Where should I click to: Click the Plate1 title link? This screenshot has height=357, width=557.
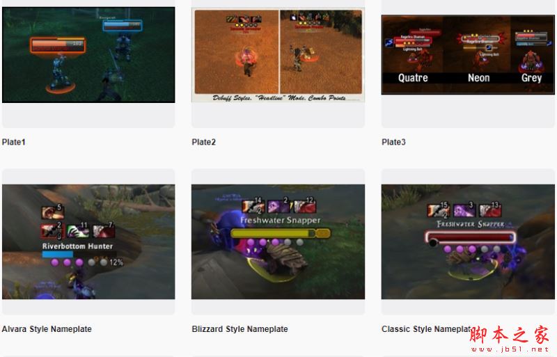click(x=13, y=142)
